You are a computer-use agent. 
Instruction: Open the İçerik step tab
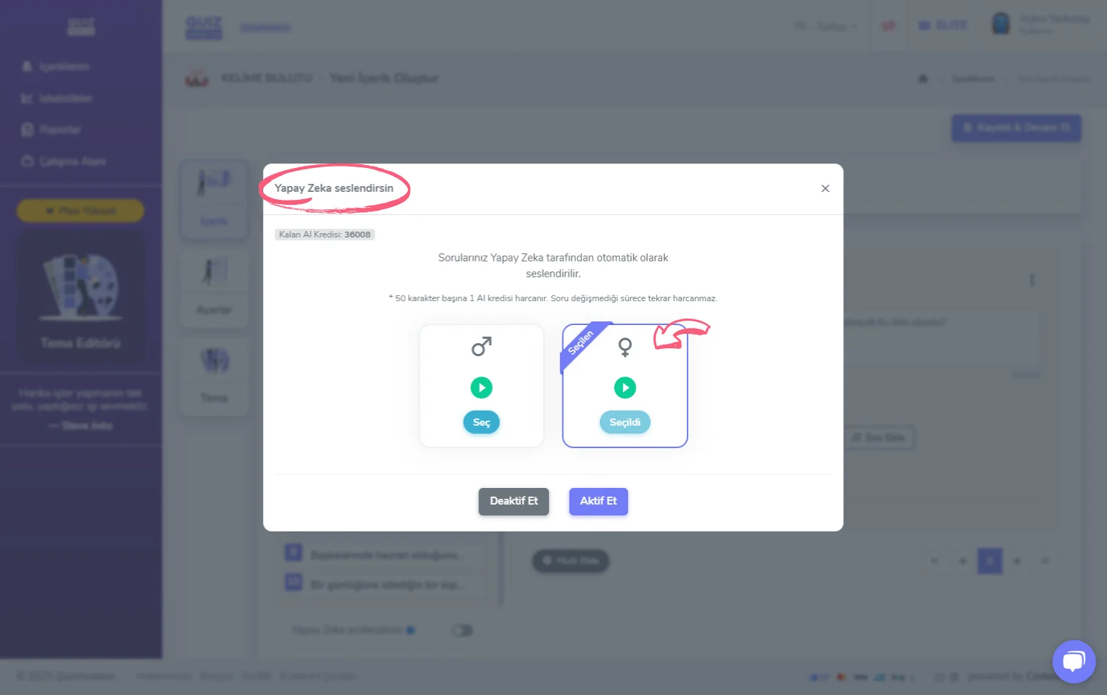[214, 198]
